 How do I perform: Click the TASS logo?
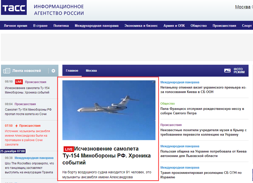14,7
